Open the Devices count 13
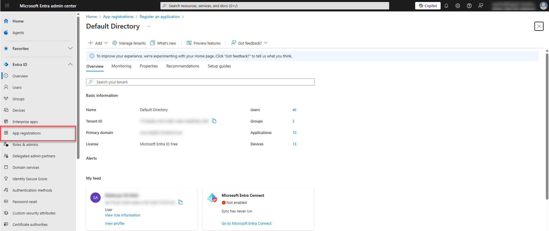This screenshot has width=549, height=231. (294, 144)
